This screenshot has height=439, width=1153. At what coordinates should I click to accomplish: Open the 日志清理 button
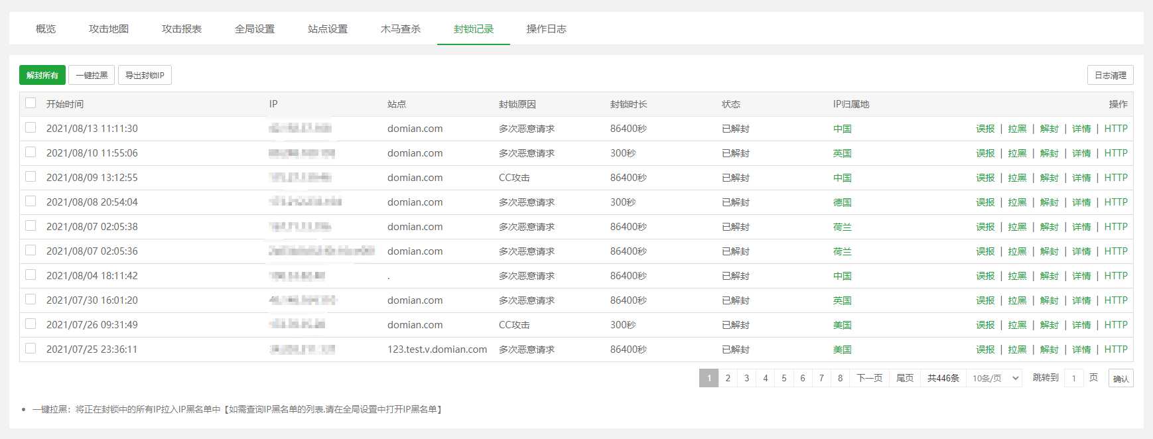[x=1111, y=75]
